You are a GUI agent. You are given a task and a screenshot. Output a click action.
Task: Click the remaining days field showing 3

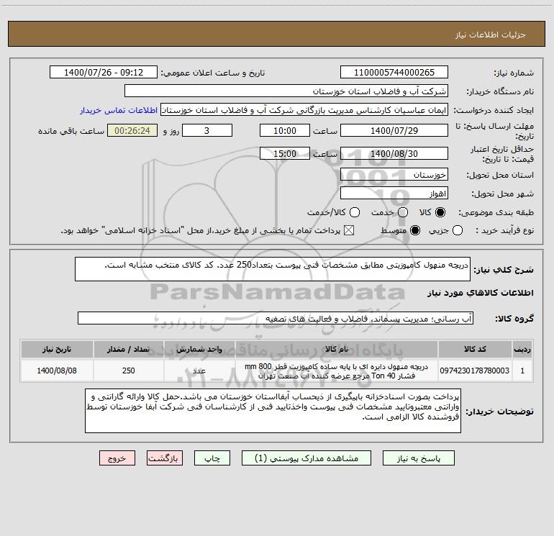coord(207,130)
